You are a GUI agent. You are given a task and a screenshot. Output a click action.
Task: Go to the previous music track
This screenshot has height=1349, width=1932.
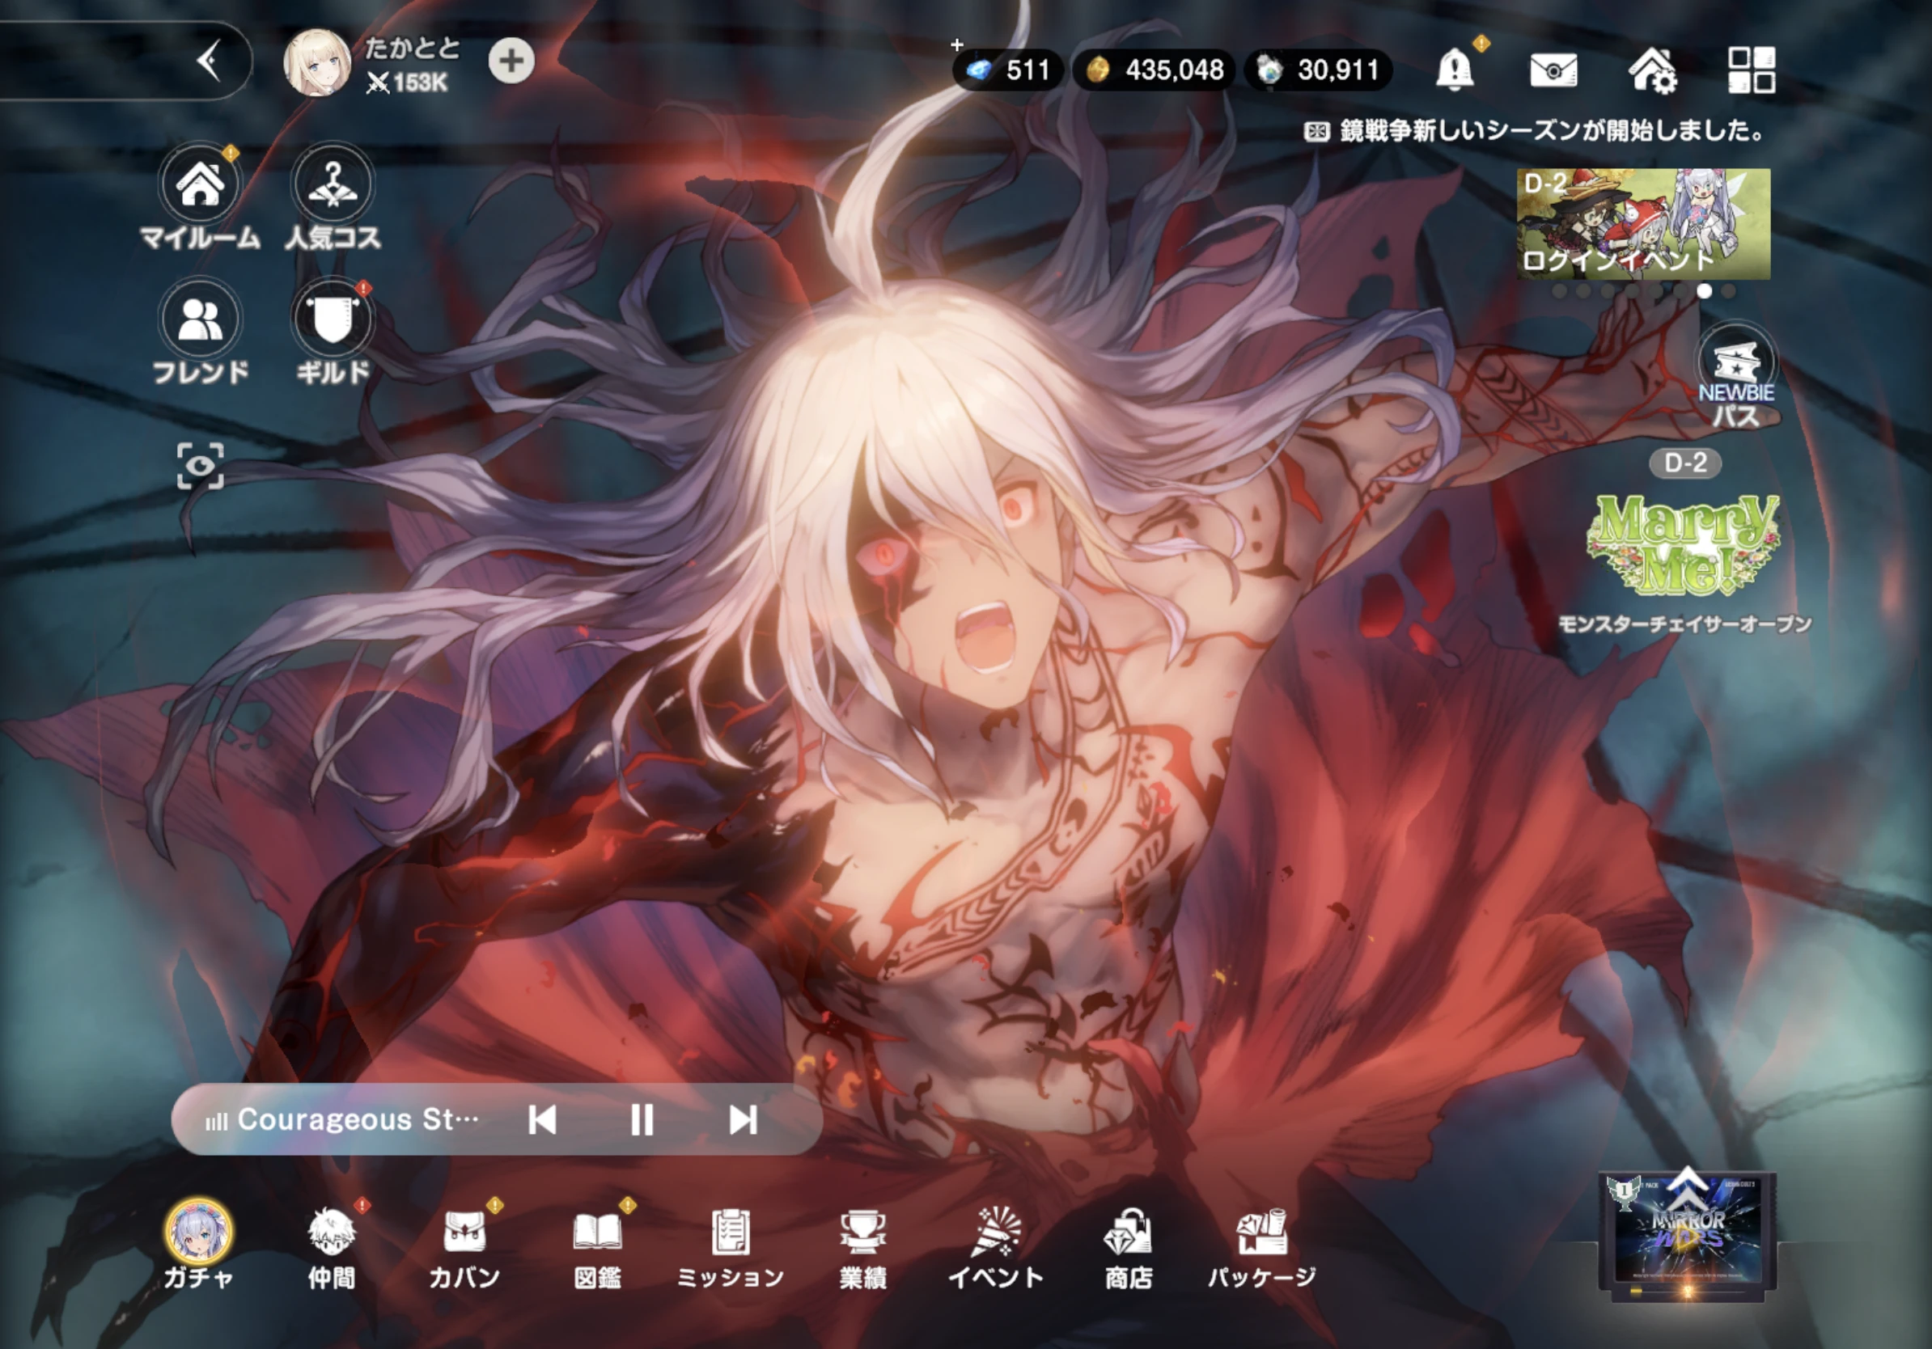point(542,1119)
